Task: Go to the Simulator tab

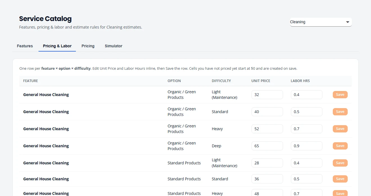Action: (x=114, y=46)
